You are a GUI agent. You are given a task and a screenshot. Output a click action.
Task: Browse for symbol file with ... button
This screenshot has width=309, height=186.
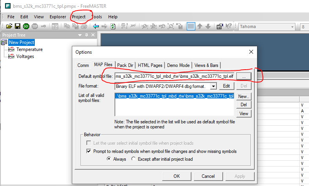[244, 76]
